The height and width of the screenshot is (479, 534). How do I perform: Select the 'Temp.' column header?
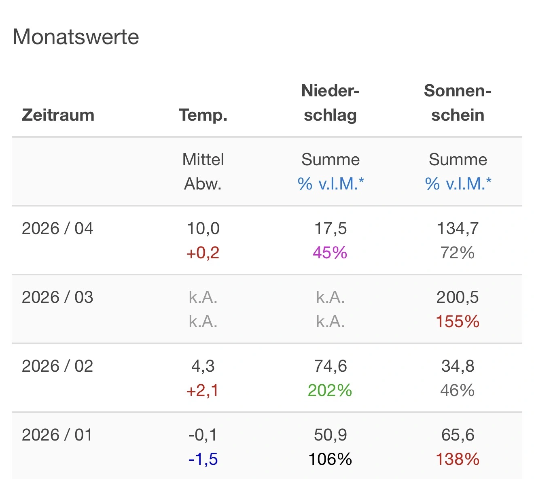pyautogui.click(x=203, y=115)
